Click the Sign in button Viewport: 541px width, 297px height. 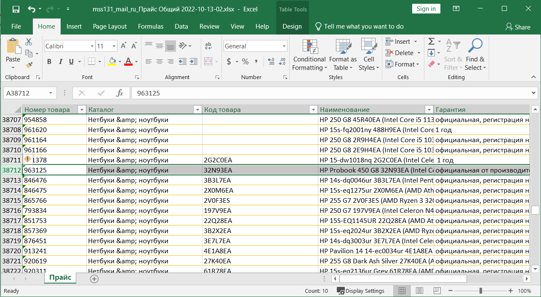click(426, 9)
